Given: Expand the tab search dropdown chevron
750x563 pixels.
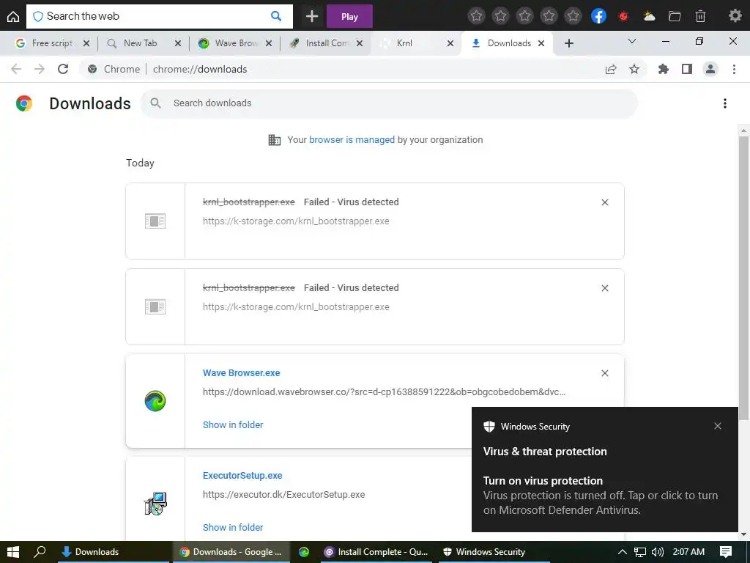Looking at the screenshot, I should pyautogui.click(x=632, y=42).
